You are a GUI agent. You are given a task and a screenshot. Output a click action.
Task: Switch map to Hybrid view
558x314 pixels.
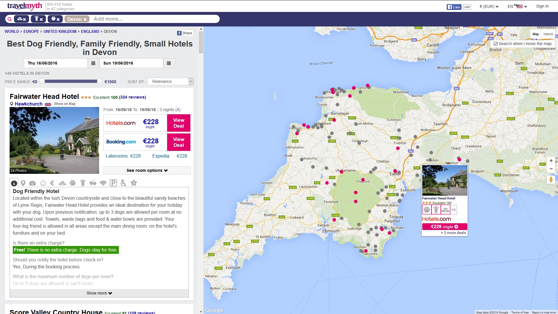(548, 34)
